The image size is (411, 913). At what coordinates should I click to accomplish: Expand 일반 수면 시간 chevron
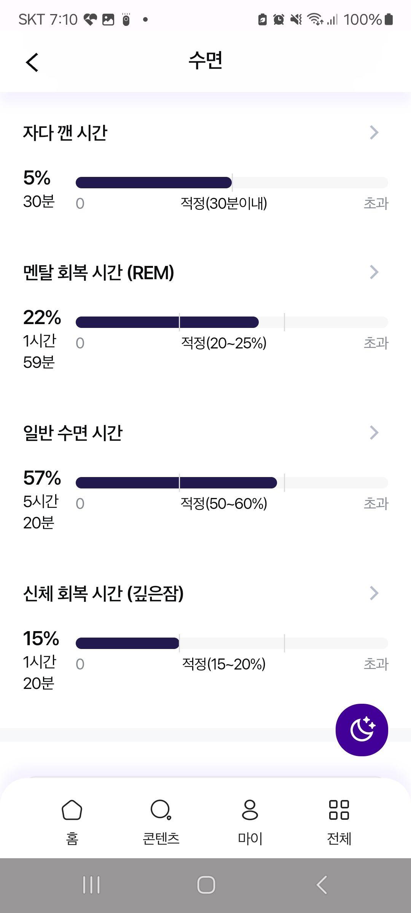(374, 433)
